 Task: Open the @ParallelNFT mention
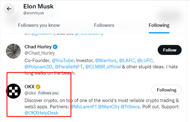point(69,67)
